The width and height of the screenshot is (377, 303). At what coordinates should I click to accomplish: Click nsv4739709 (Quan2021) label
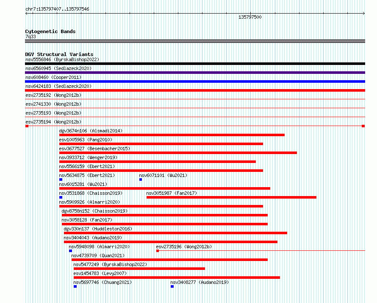point(98,255)
